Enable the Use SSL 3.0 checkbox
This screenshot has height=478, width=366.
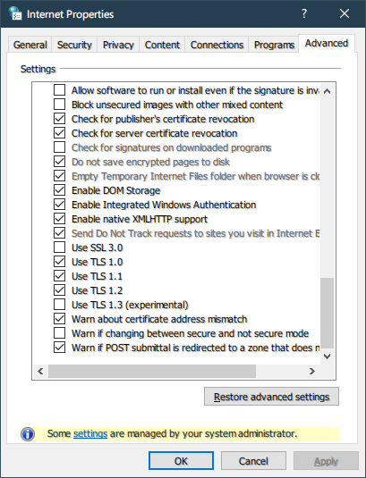[60, 247]
